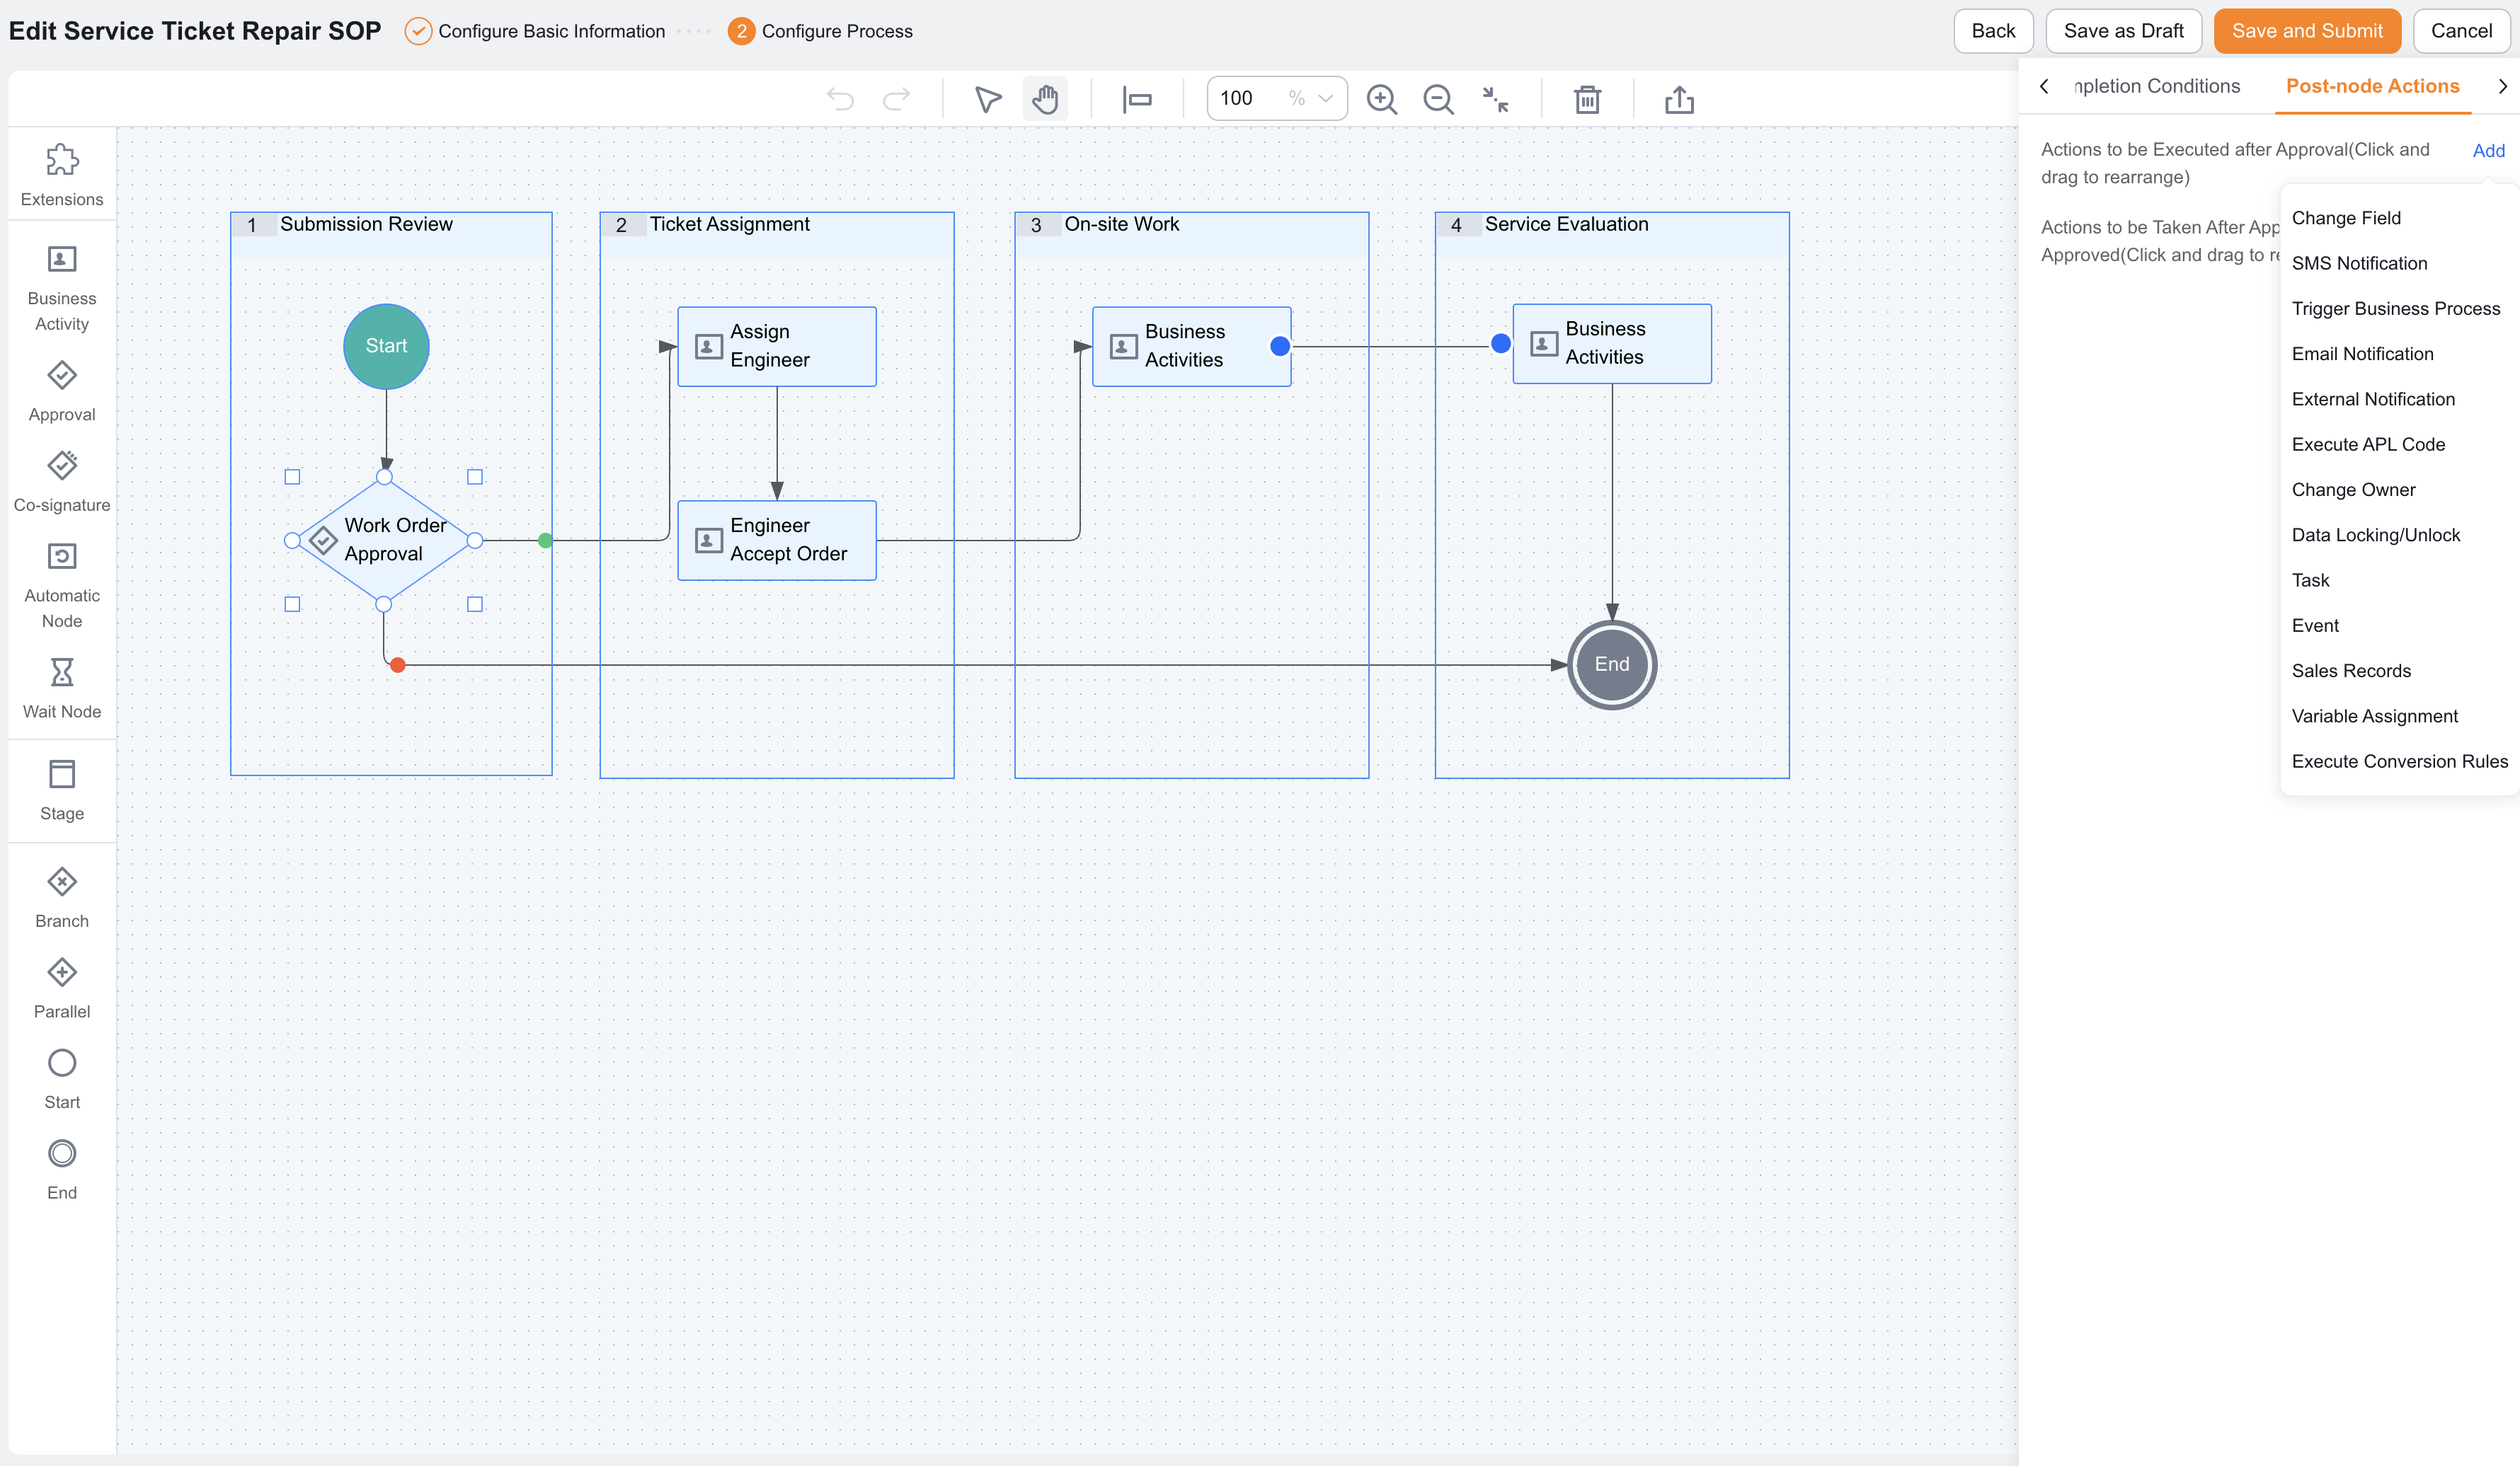Select the Work Order Approval node
This screenshot has width=2520, height=1466.
(384, 541)
